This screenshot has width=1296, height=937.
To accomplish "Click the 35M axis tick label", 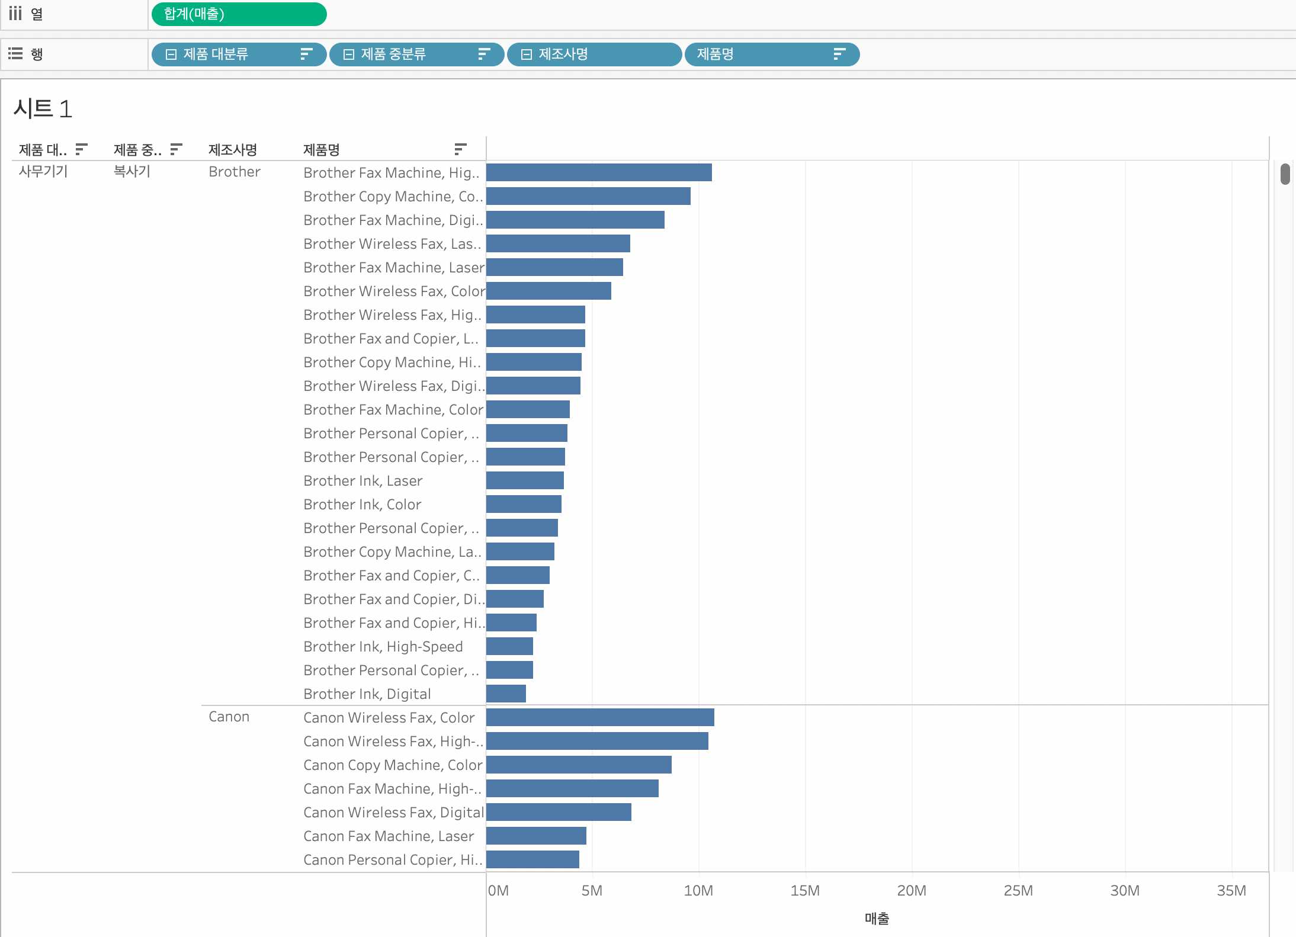I will click(x=1231, y=890).
